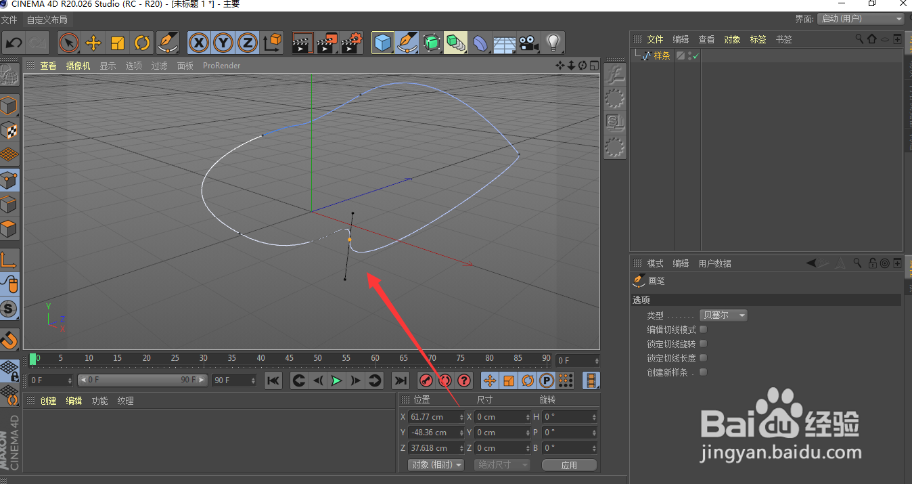
Task: Enable 创建新样条 checkbox
Action: tap(703, 372)
